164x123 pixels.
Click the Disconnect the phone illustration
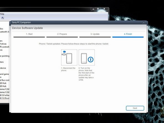[x=69, y=57]
